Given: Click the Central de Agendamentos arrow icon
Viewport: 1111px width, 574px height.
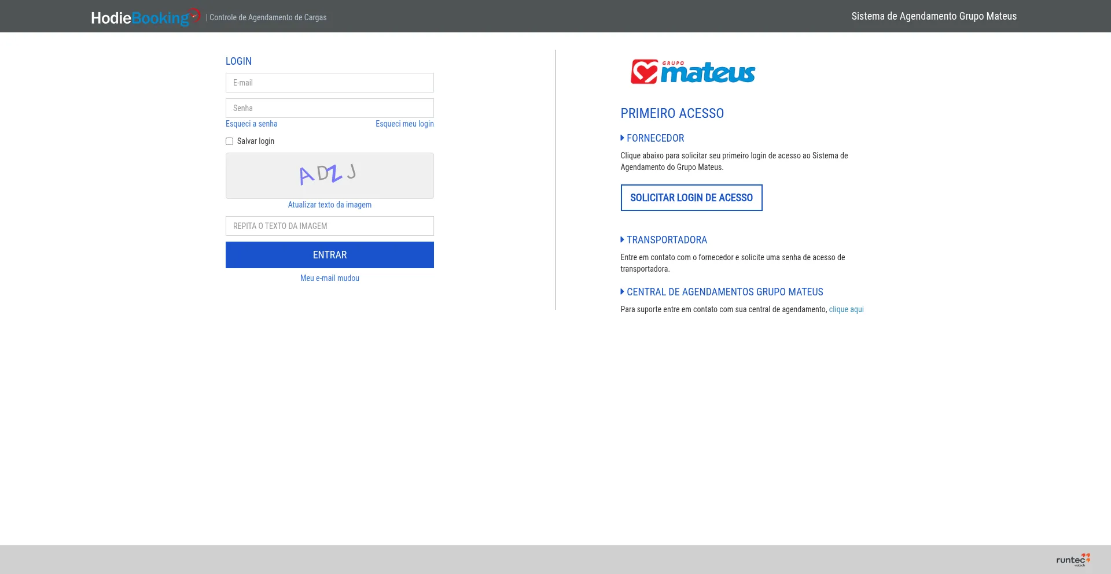Looking at the screenshot, I should [x=622, y=291].
